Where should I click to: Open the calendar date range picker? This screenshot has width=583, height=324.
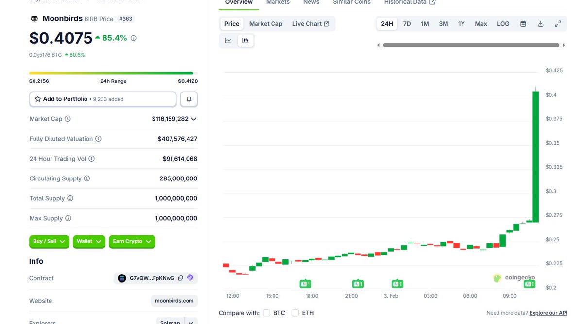tap(523, 24)
